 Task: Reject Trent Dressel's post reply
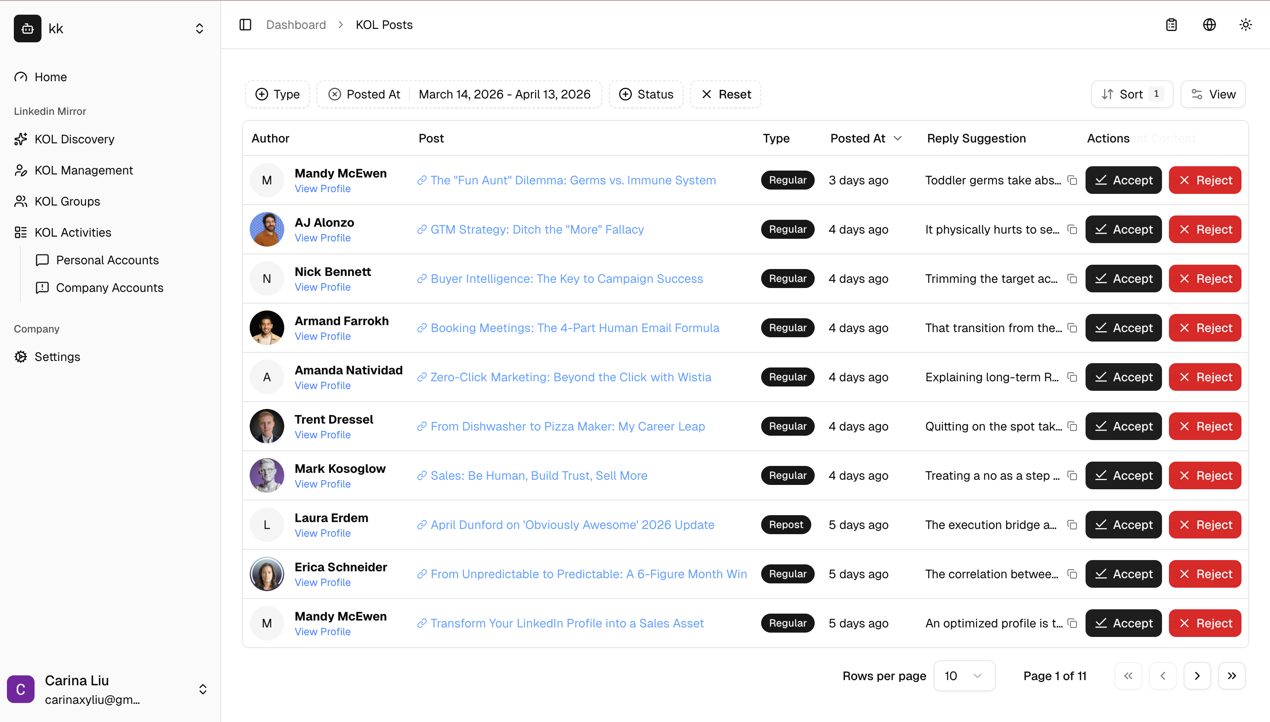tap(1204, 427)
